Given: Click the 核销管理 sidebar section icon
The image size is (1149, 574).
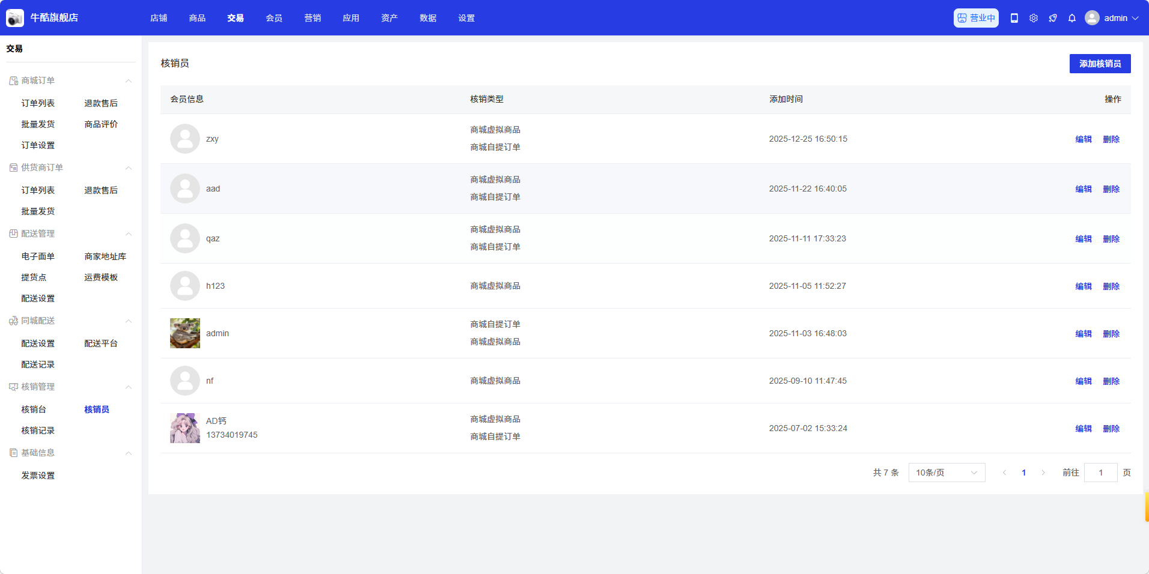Looking at the screenshot, I should point(13,387).
